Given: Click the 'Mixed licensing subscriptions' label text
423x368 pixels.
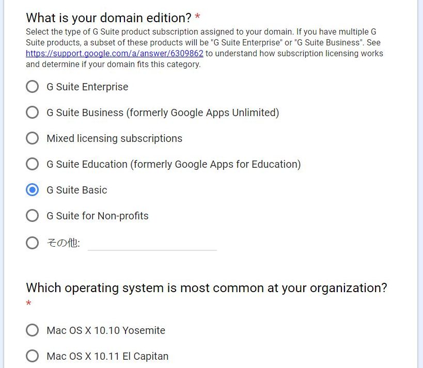Looking at the screenshot, I should click(114, 138).
